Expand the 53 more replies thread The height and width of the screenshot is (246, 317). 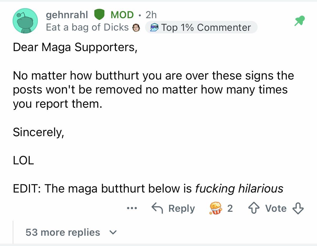coord(63,232)
